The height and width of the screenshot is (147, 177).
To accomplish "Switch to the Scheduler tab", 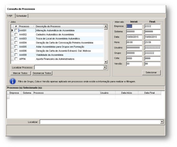I will click(x=21, y=16).
